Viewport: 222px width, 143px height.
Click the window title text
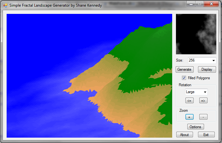(56, 5)
